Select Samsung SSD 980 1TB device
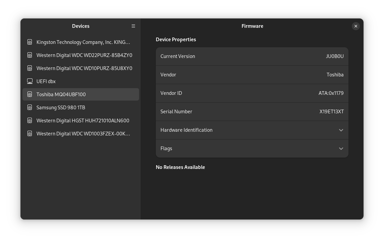The width and height of the screenshot is (384, 242). tap(80, 107)
